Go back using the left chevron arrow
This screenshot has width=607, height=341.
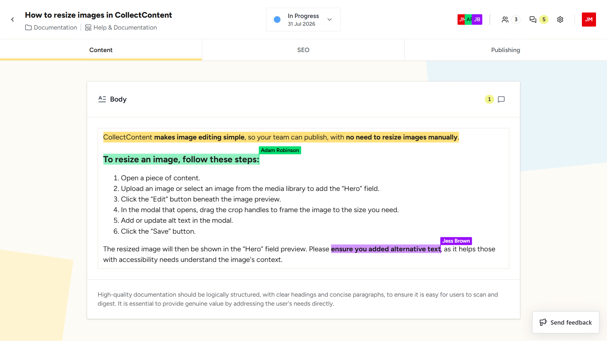[x=13, y=20]
